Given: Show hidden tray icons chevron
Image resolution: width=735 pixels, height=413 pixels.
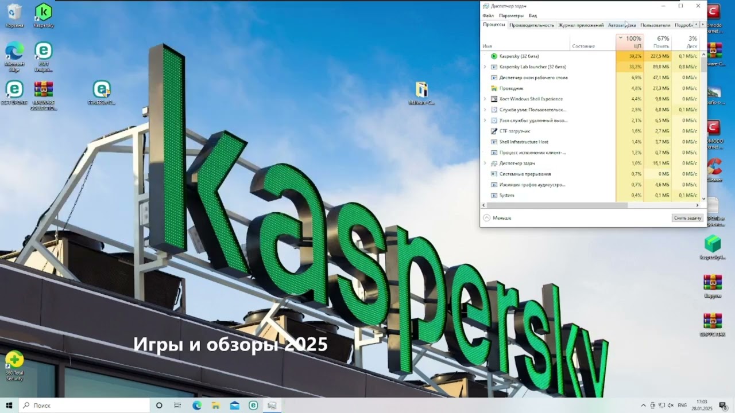Looking at the screenshot, I should pos(643,406).
